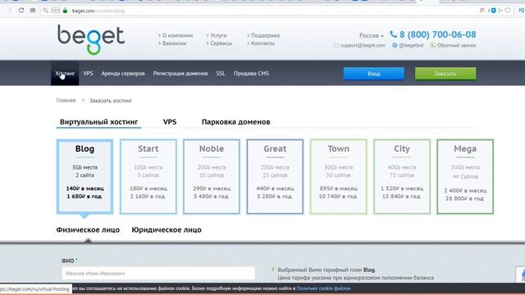Select the City tariff card
The height and width of the screenshot is (295, 525).
[x=402, y=177]
